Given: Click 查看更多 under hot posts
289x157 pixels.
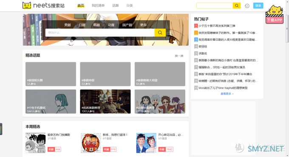Looking at the screenshot, I should [227, 94].
